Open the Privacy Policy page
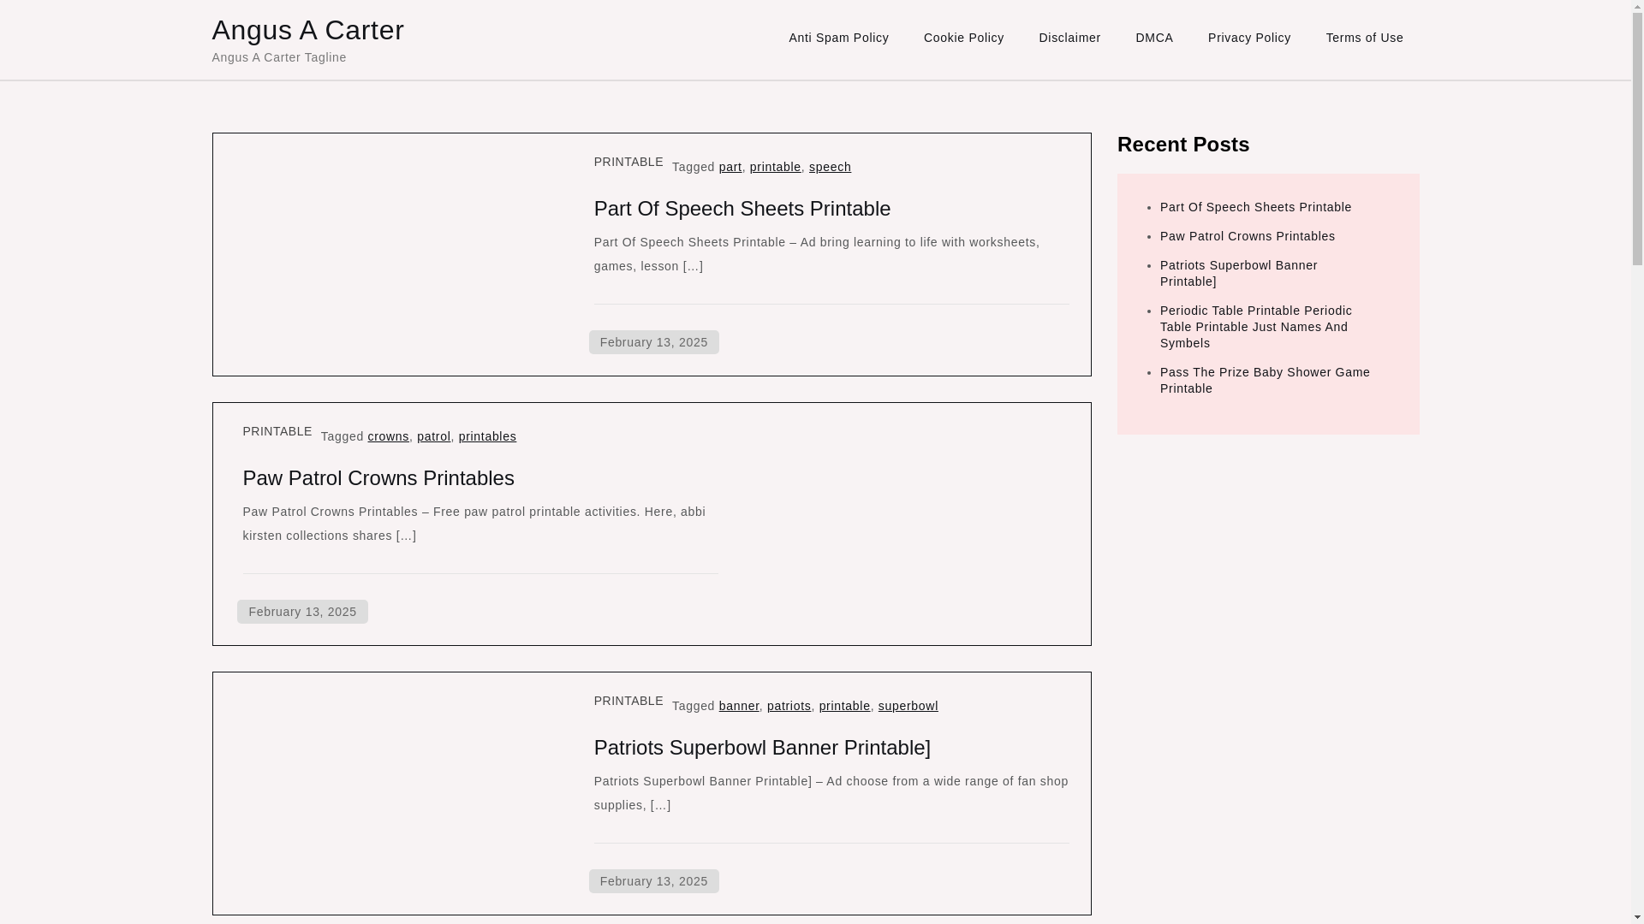The width and height of the screenshot is (1644, 924). tap(1249, 38)
